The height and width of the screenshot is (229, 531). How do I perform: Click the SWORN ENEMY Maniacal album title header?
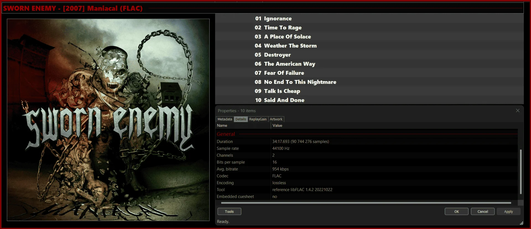coord(73,8)
